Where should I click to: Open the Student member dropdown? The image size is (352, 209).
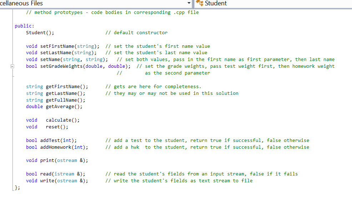pyautogui.click(x=250, y=4)
